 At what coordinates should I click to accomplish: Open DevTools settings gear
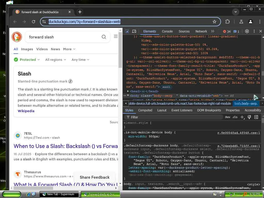(247, 31)
